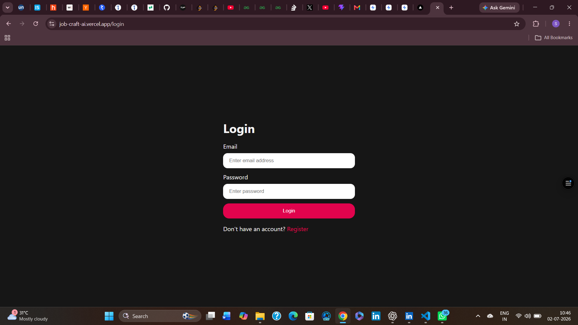578x325 pixels.
Task: Open the Chrome three-dot menu
Action: (569, 24)
